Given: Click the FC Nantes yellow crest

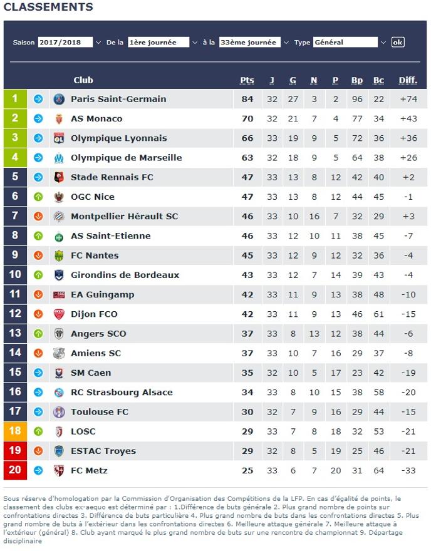Looking at the screenshot, I should click(59, 255).
